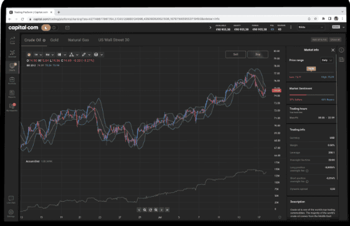Screen dimensions: 350x226
Task: Switch to the Natural Gas chart tab
Action: point(78,40)
